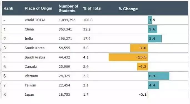Viewport: 190px width, 104px height.
Task: Select the Taiwan 4.4 teal bar
Action: click(153, 85)
